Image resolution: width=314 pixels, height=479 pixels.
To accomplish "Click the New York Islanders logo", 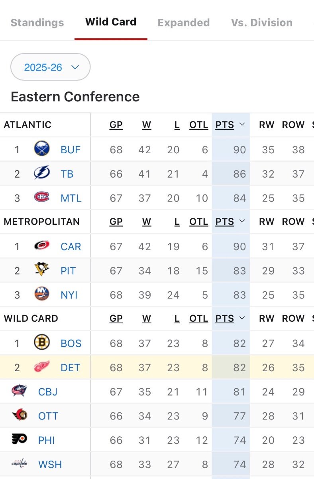I will click(x=42, y=295).
